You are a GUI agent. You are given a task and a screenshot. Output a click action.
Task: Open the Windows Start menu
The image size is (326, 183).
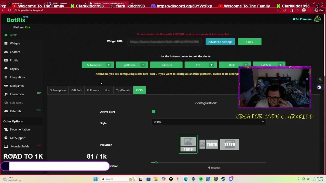[96, 179]
